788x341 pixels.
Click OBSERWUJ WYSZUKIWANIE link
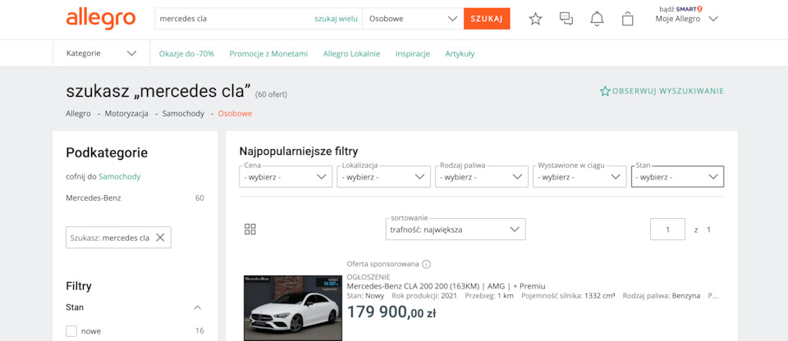tap(668, 92)
